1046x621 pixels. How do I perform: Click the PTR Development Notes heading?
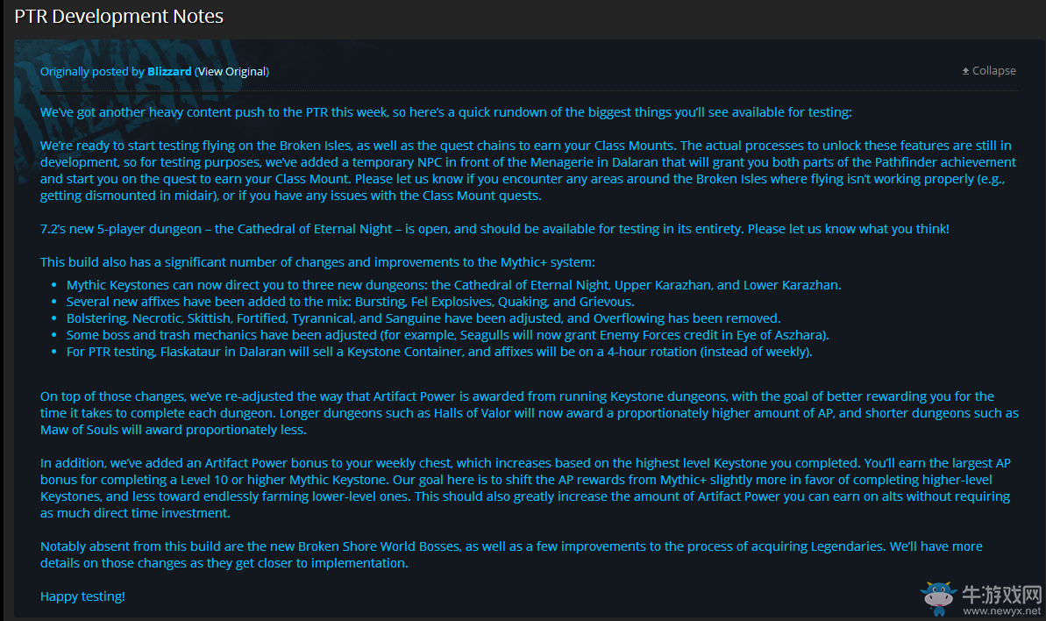pos(119,16)
